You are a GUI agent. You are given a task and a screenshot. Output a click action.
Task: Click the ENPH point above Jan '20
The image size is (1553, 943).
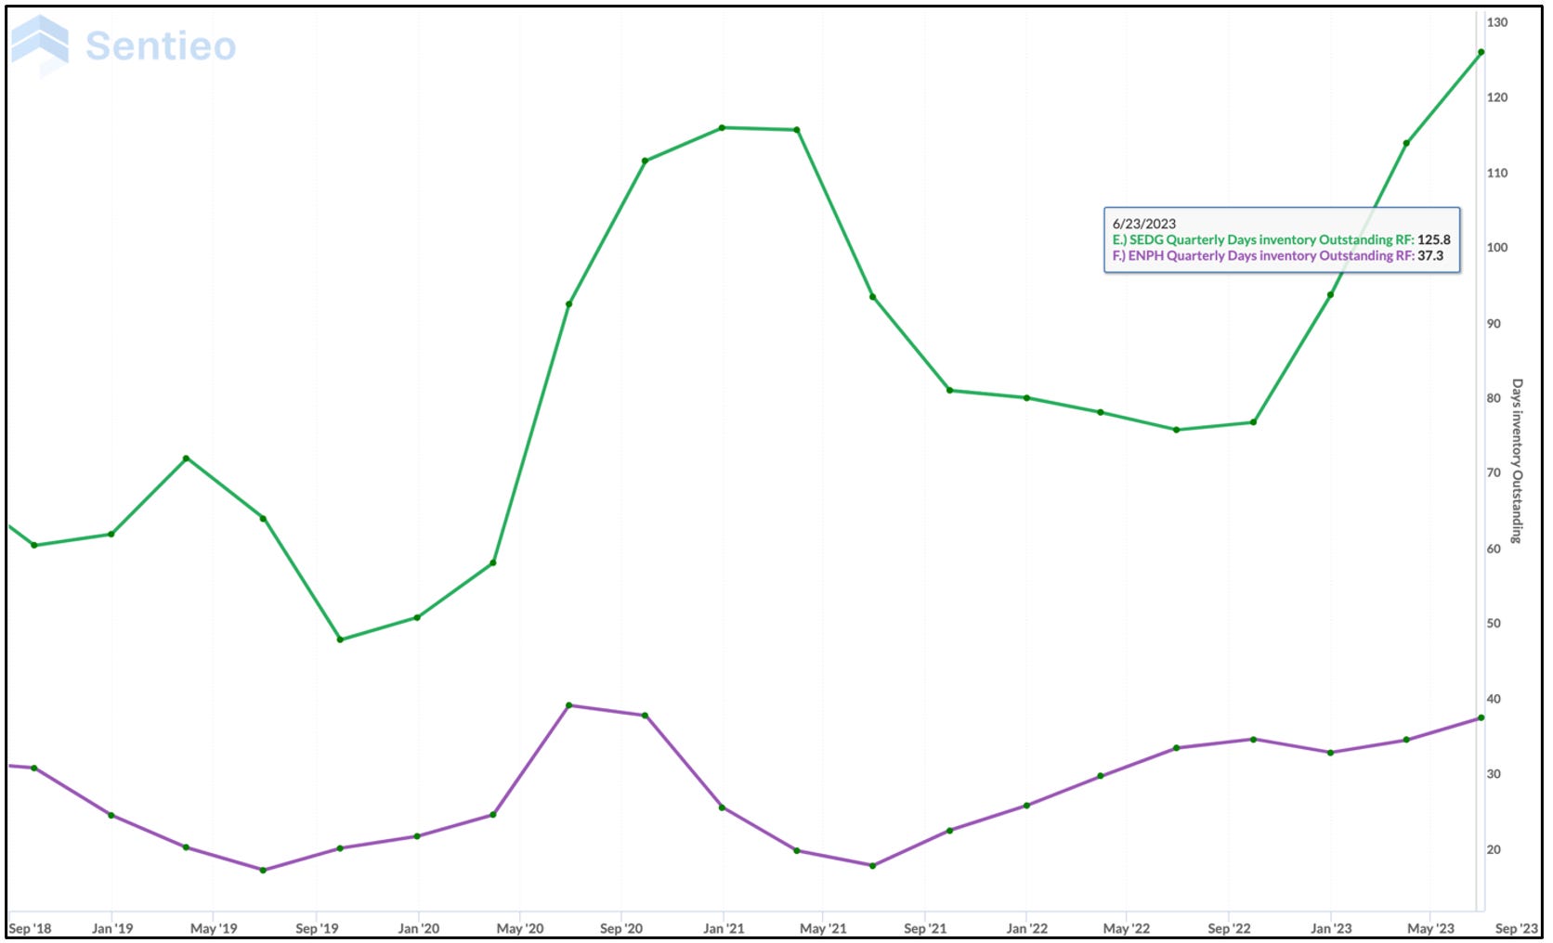click(417, 836)
